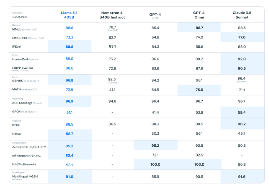
Task: Select the Claude 3.5 Sonnet column header
Action: pyautogui.click(x=242, y=15)
